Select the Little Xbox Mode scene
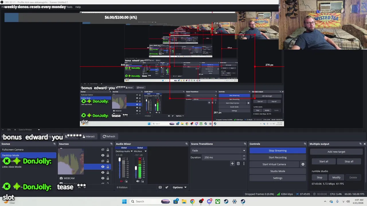The height and width of the screenshot is (206, 367). pyautogui.click(x=28, y=167)
